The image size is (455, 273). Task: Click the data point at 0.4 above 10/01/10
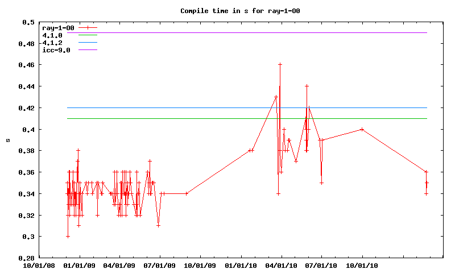pos(362,130)
